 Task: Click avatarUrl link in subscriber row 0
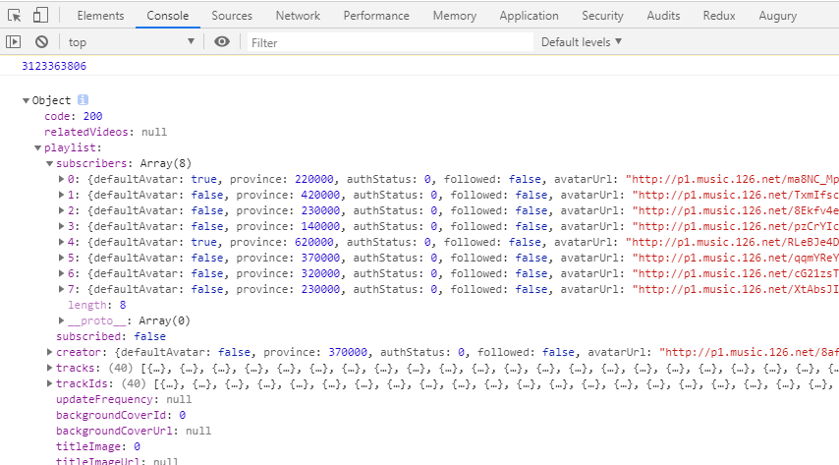tap(732, 179)
